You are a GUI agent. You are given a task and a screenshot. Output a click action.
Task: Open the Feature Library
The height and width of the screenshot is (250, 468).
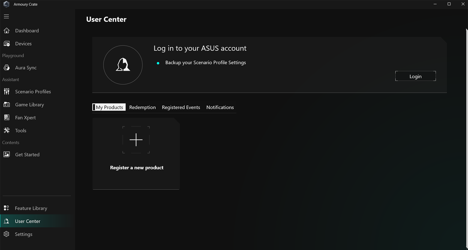pyautogui.click(x=31, y=208)
